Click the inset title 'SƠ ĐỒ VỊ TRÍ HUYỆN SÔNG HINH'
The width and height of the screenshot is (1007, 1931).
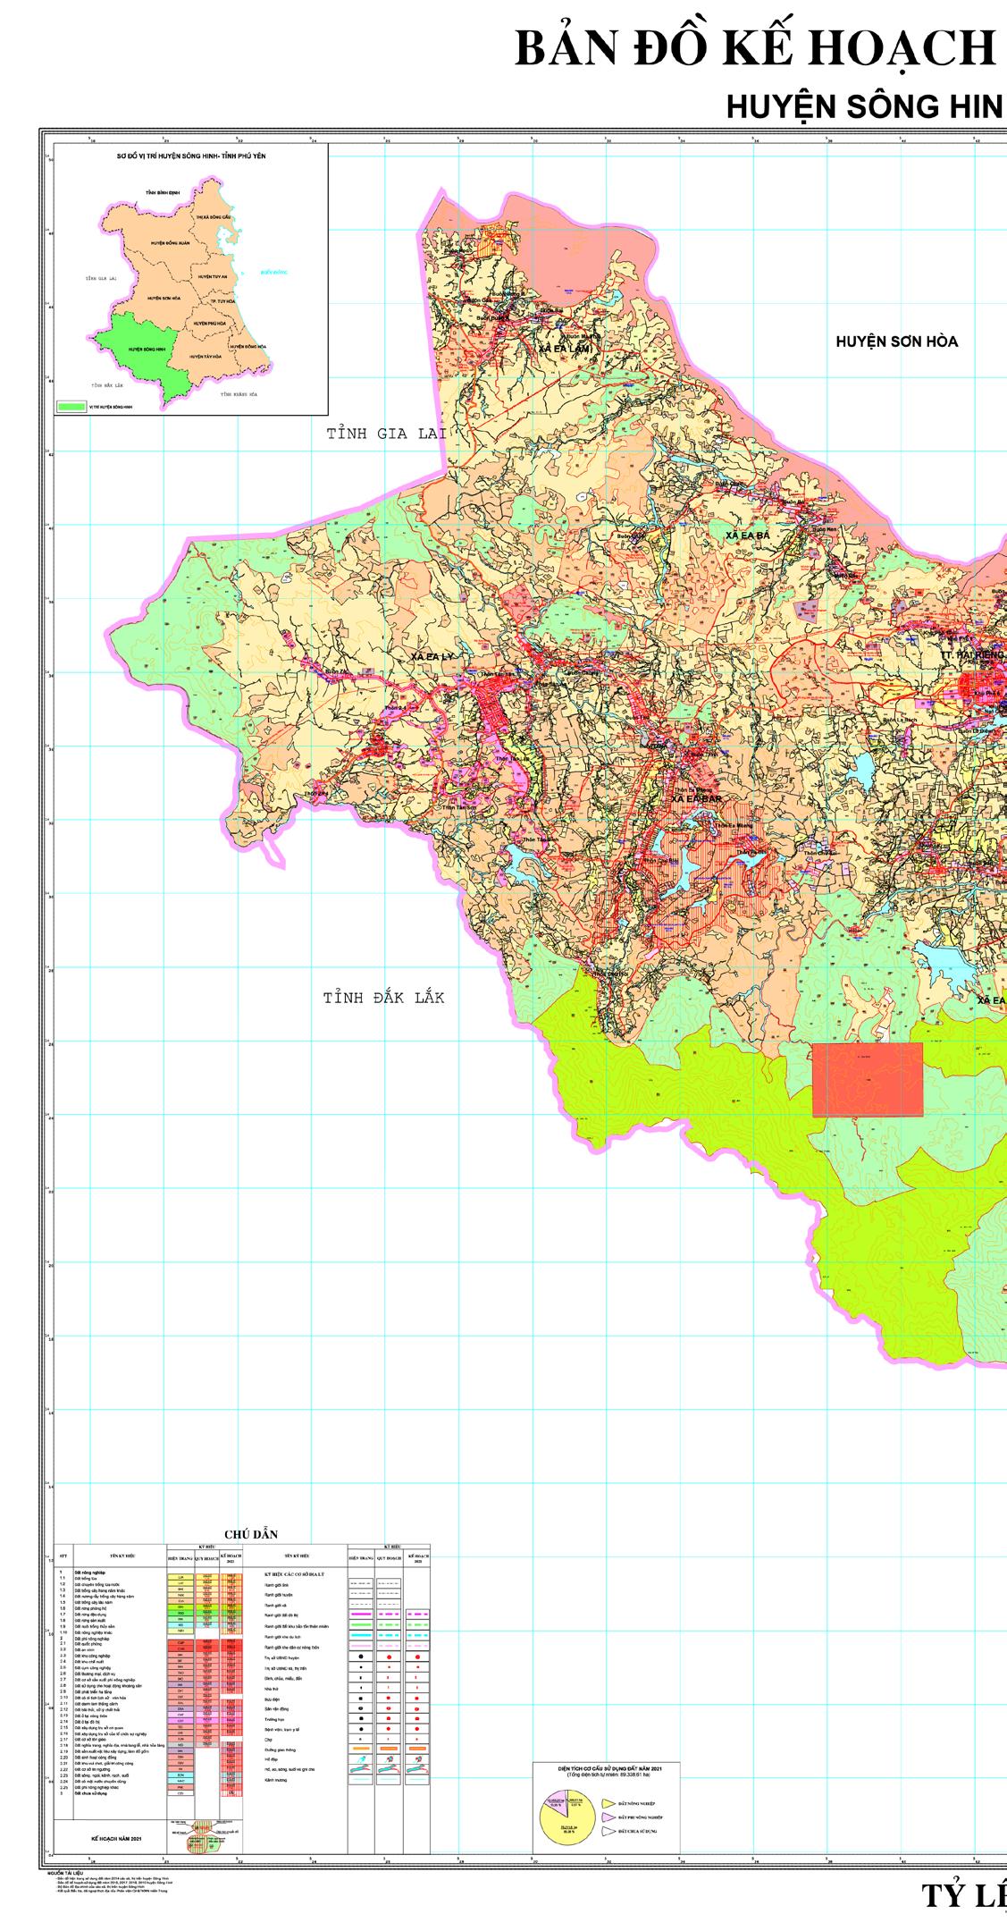coord(191,156)
